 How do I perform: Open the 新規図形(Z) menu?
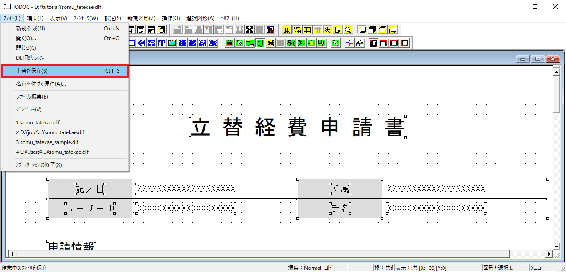tap(141, 18)
